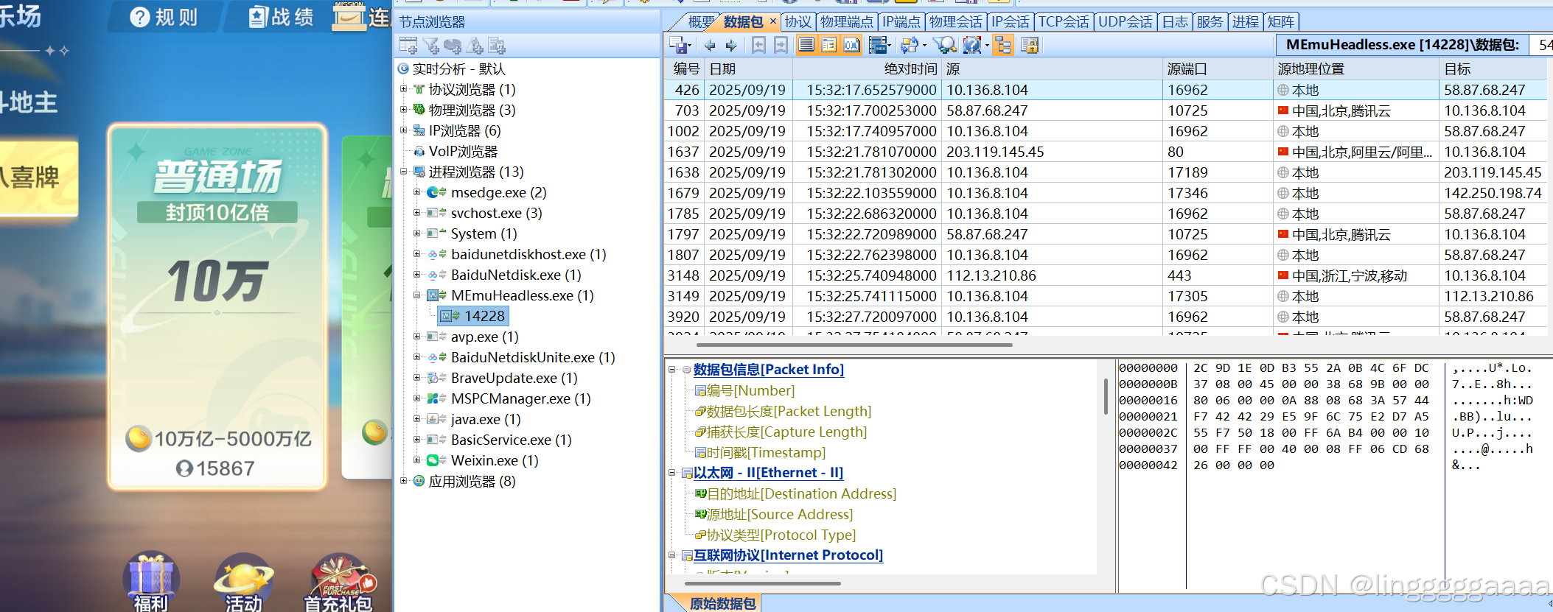Screen dimensions: 1553x612
Task: Expand the 协议浏览器 (1) node
Action: point(403,89)
